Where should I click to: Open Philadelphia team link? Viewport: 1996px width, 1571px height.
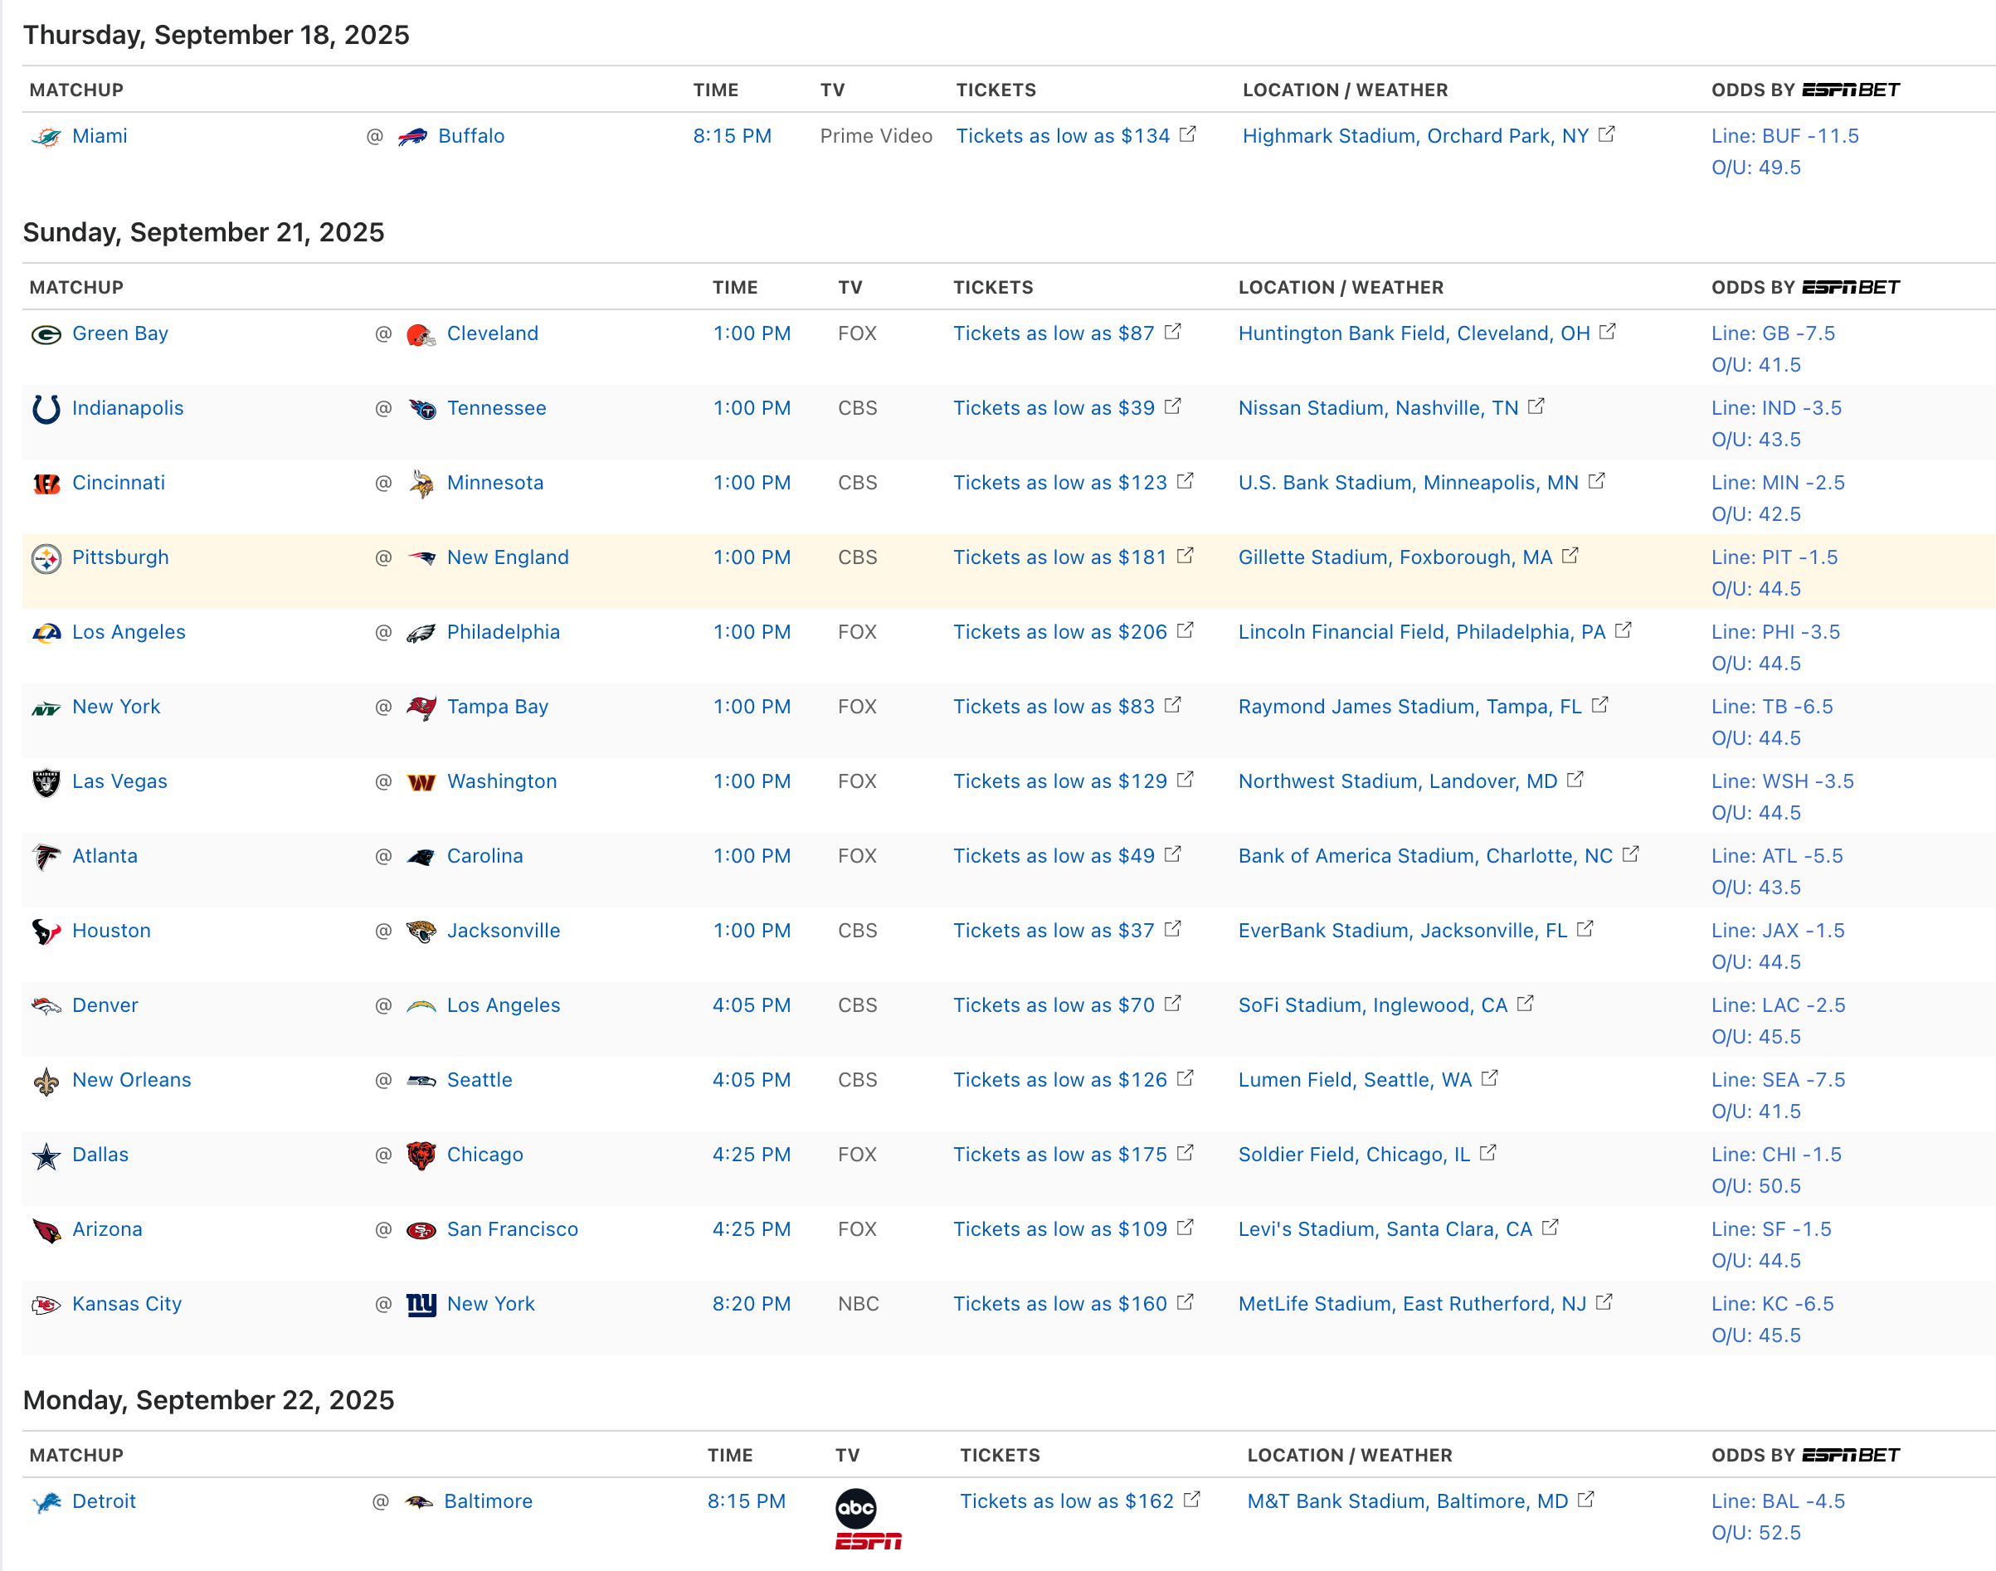(503, 632)
